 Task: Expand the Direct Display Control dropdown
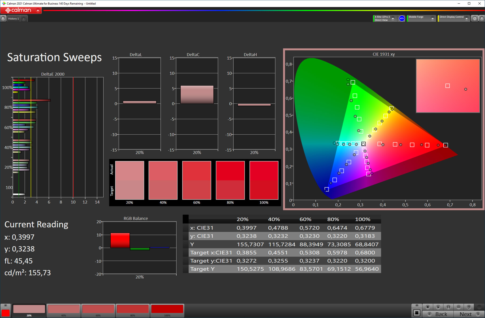click(x=466, y=19)
